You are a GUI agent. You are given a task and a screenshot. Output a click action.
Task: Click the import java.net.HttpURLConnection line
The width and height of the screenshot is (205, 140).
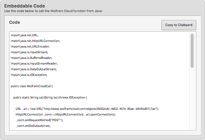coord(35,41)
